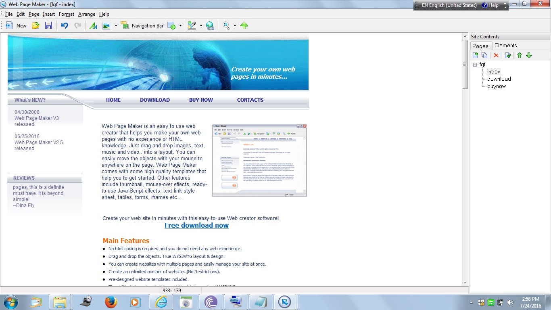Click the canvas scrollbar down arrow
The image size is (551, 310).
[465, 283]
